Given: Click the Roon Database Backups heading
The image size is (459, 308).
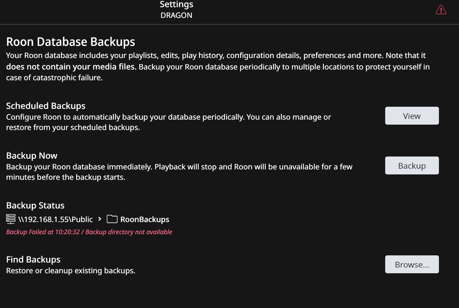Looking at the screenshot, I should 71,42.
